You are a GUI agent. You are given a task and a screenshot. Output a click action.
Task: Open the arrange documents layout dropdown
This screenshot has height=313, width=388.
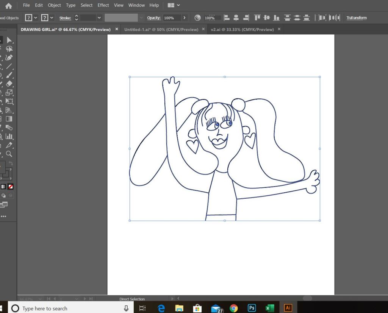[x=174, y=5]
